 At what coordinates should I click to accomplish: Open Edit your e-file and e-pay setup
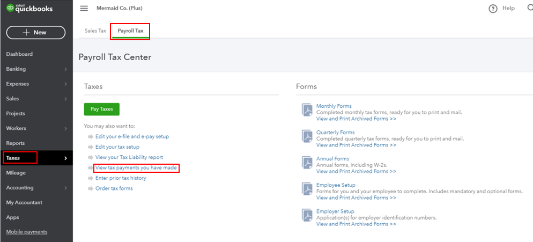132,136
